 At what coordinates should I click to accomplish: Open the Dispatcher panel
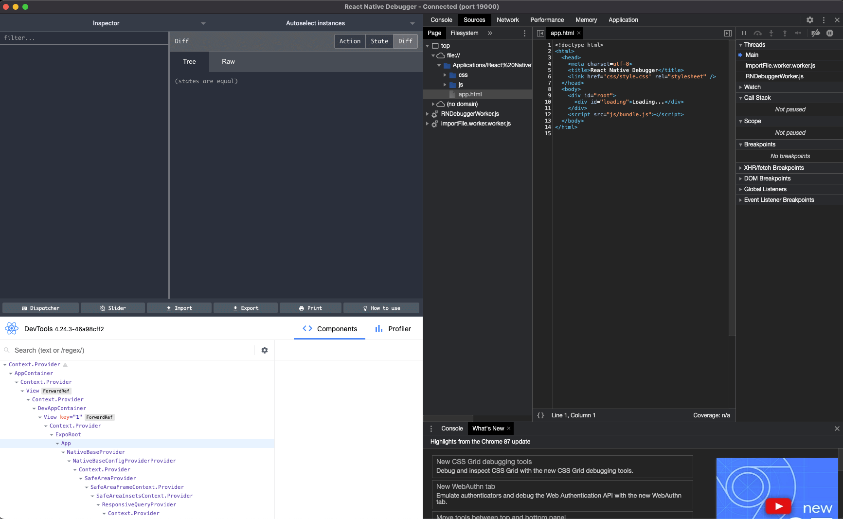[40, 308]
